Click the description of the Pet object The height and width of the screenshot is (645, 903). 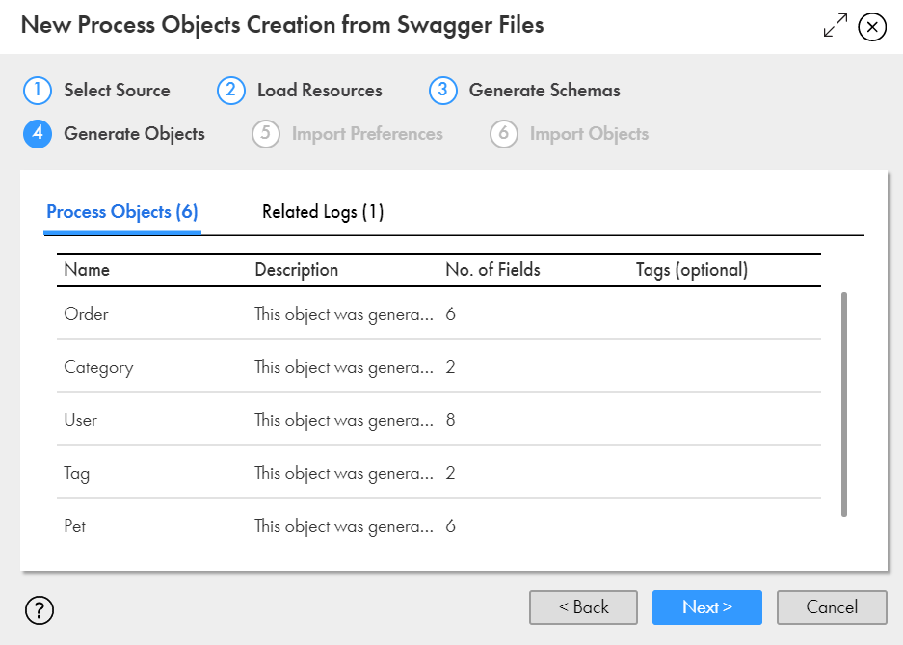tap(344, 526)
